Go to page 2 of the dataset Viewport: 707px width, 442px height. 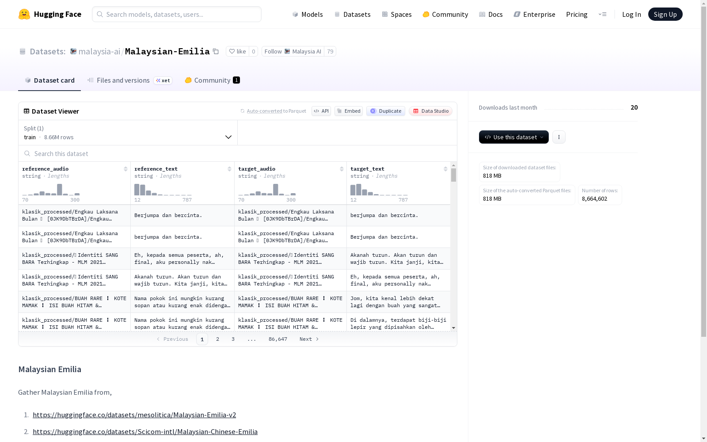pyautogui.click(x=217, y=339)
